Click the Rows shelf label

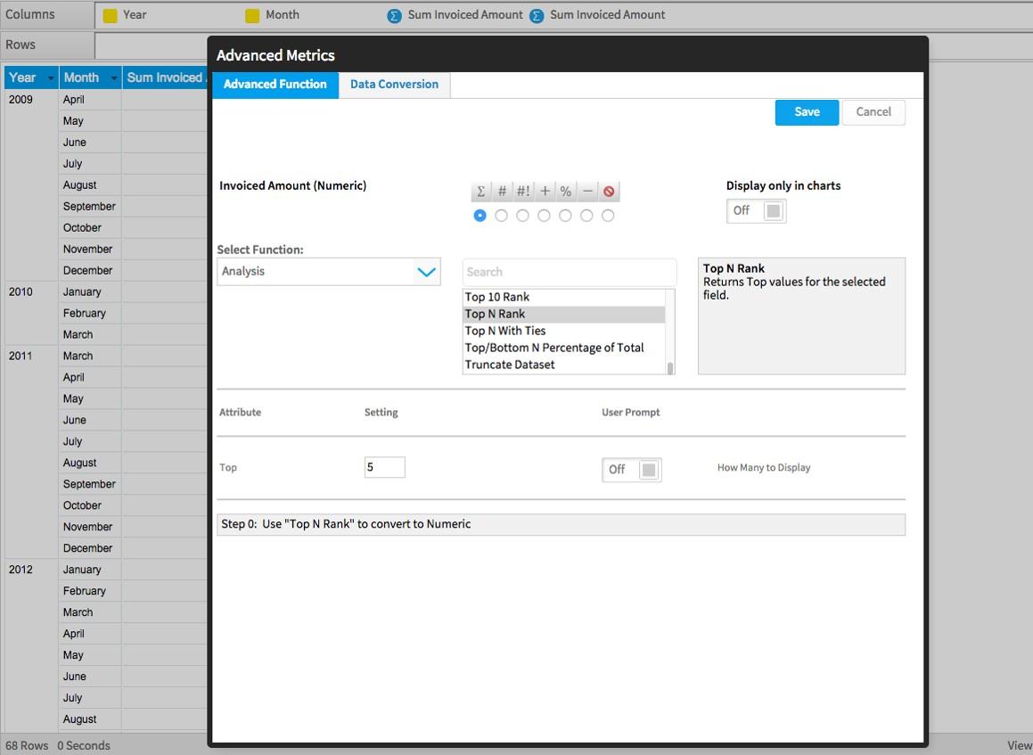(20, 45)
